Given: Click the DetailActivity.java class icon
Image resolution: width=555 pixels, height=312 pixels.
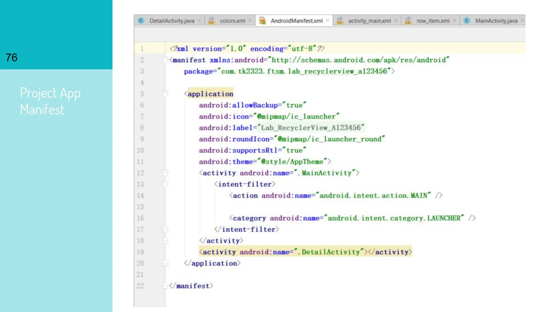Looking at the screenshot, I should pos(141,21).
